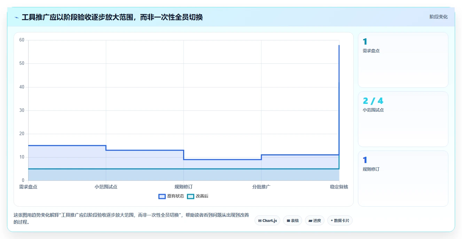Click the chart description paragraph below
Screen dimensions: 462x239
[x=131, y=218]
